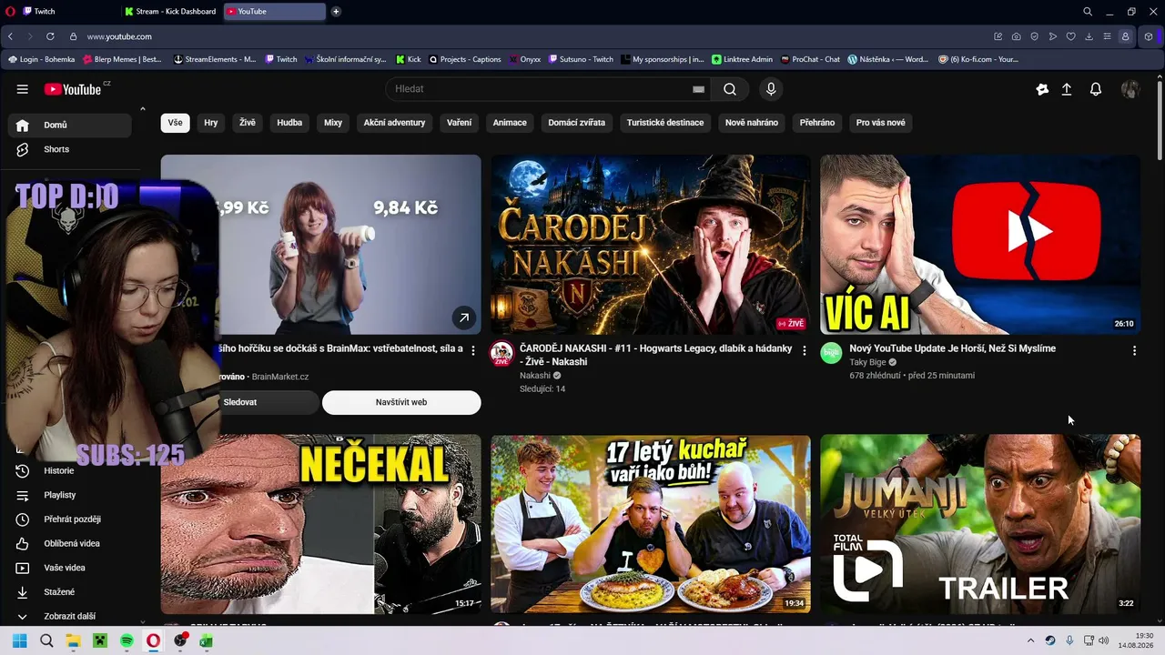Select the Vaření filter chip
Image resolution: width=1165 pixels, height=655 pixels.
click(x=460, y=123)
